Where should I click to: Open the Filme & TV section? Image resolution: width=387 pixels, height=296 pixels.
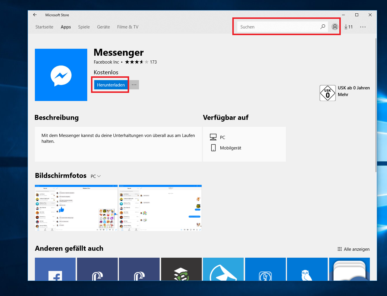(127, 27)
